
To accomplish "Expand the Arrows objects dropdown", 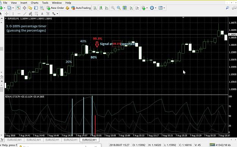I will tap(57, 14).
